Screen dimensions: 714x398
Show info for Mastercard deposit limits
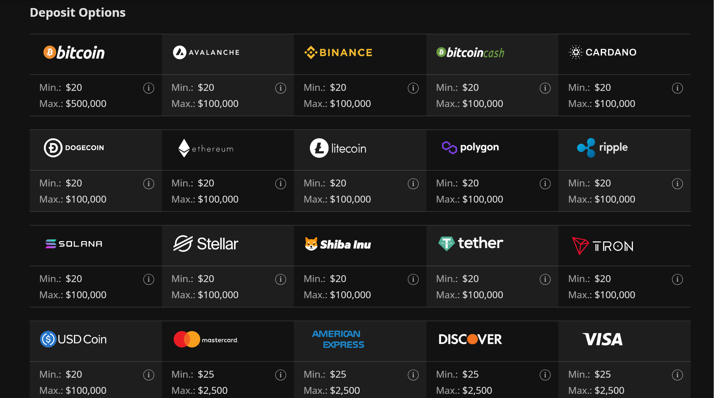coord(281,375)
